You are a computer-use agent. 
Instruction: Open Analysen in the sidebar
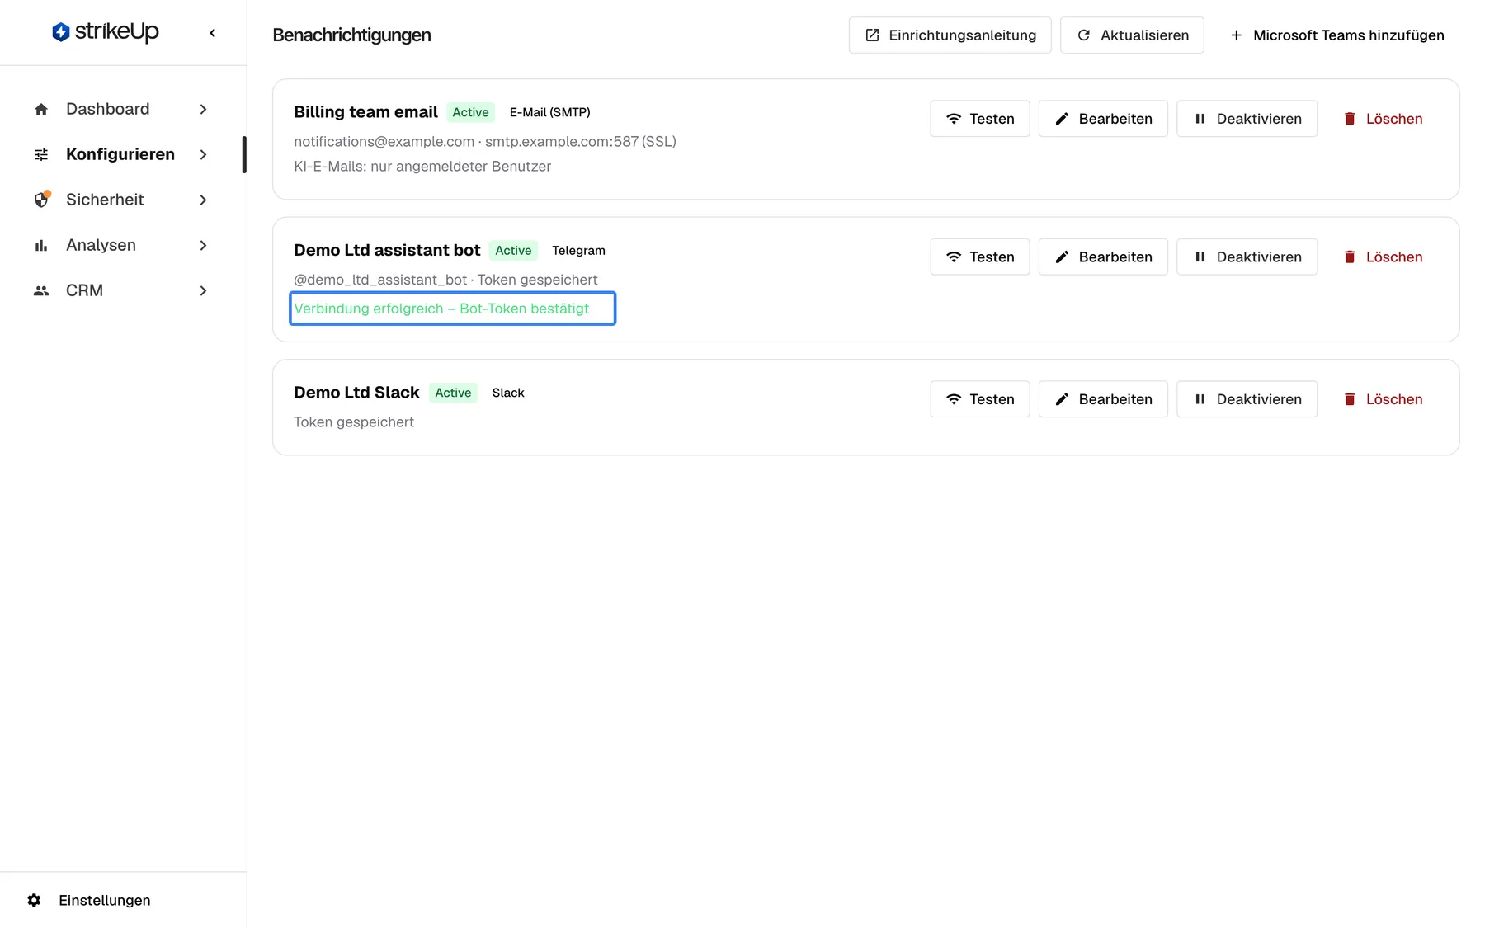coord(121,245)
